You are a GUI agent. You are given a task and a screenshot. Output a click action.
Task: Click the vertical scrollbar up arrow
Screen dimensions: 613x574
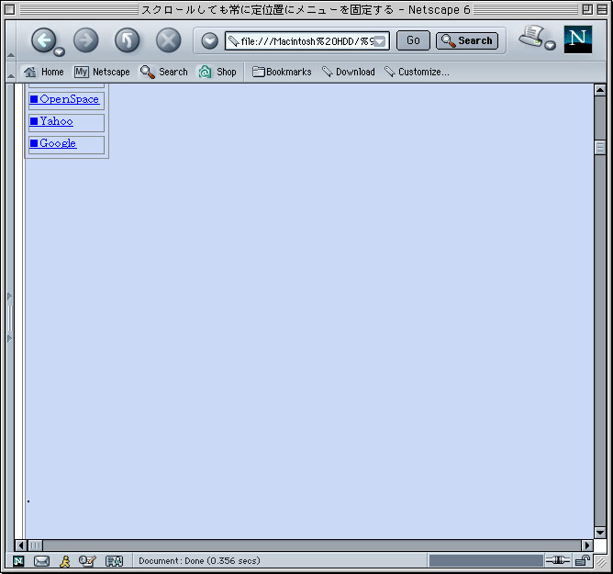pos(600,90)
